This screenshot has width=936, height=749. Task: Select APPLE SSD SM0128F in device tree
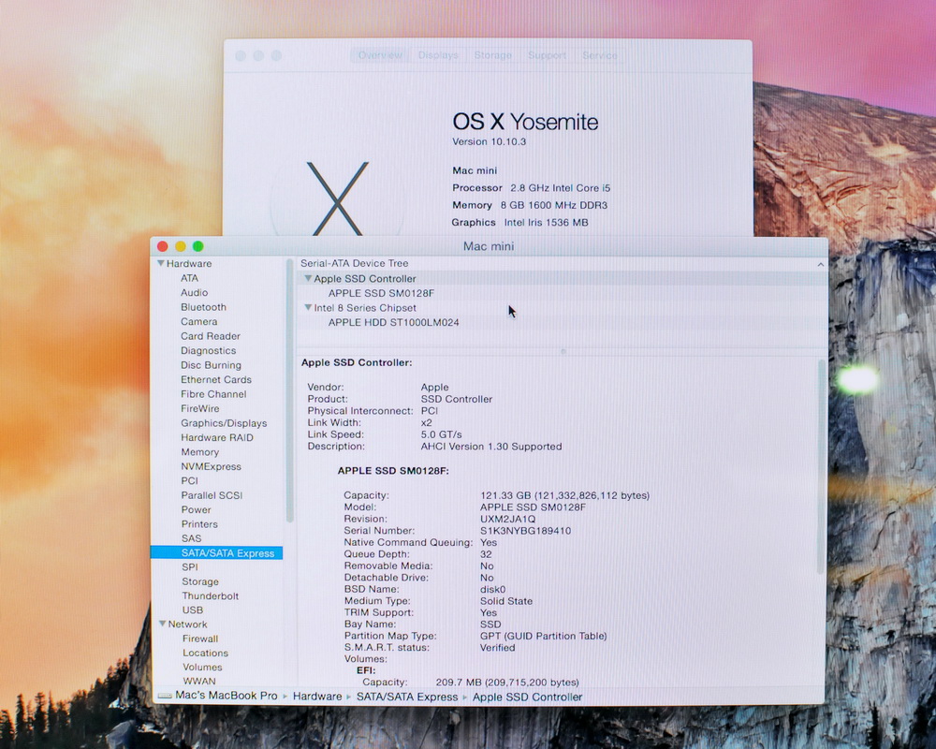(382, 293)
